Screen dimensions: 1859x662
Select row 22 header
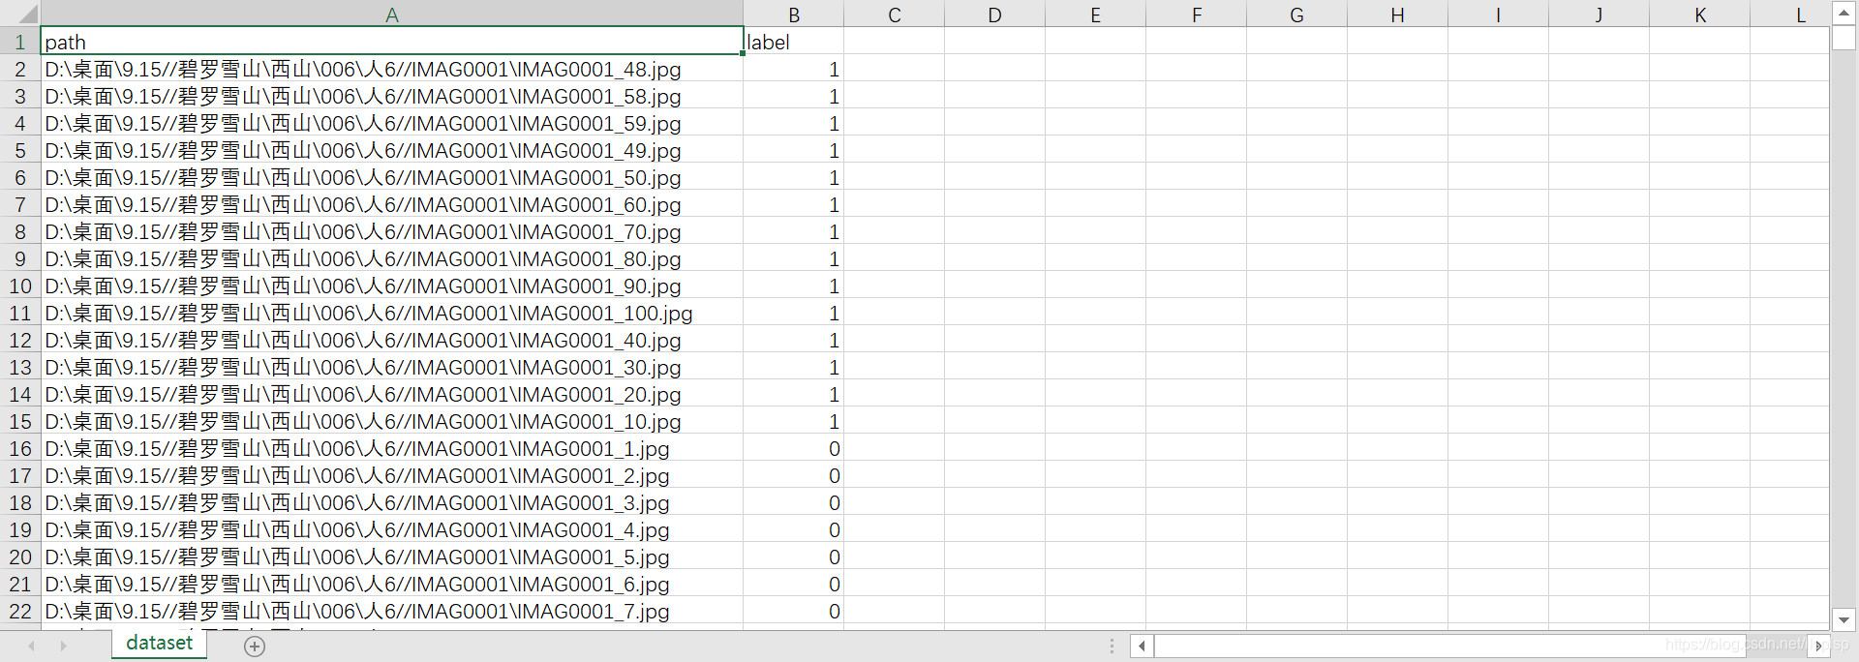tap(20, 611)
